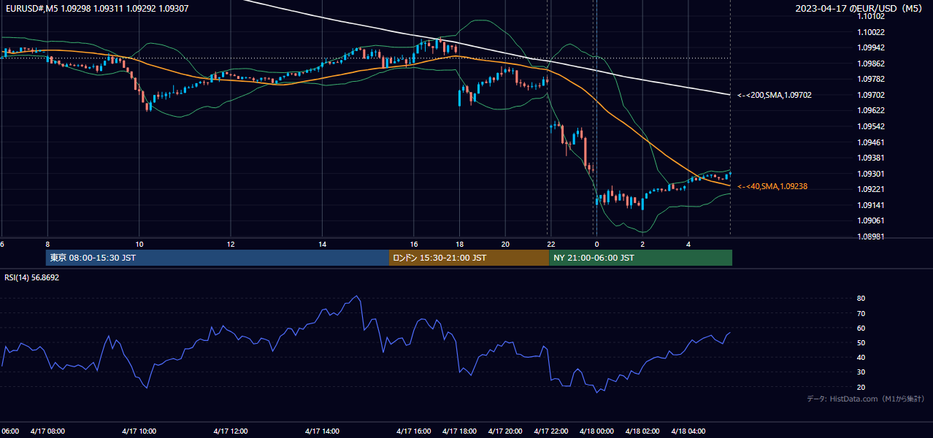Click hour tick 14 under price chart
This screenshot has height=438, width=933.
pos(322,245)
